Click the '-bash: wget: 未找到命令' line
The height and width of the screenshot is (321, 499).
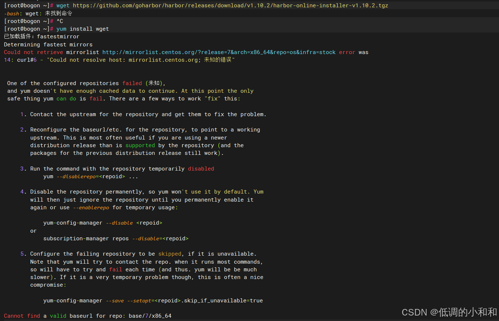coord(38,14)
